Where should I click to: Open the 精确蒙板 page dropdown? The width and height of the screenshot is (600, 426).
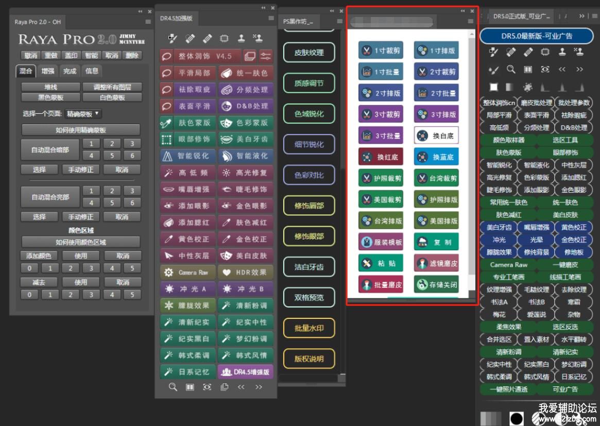coord(83,114)
